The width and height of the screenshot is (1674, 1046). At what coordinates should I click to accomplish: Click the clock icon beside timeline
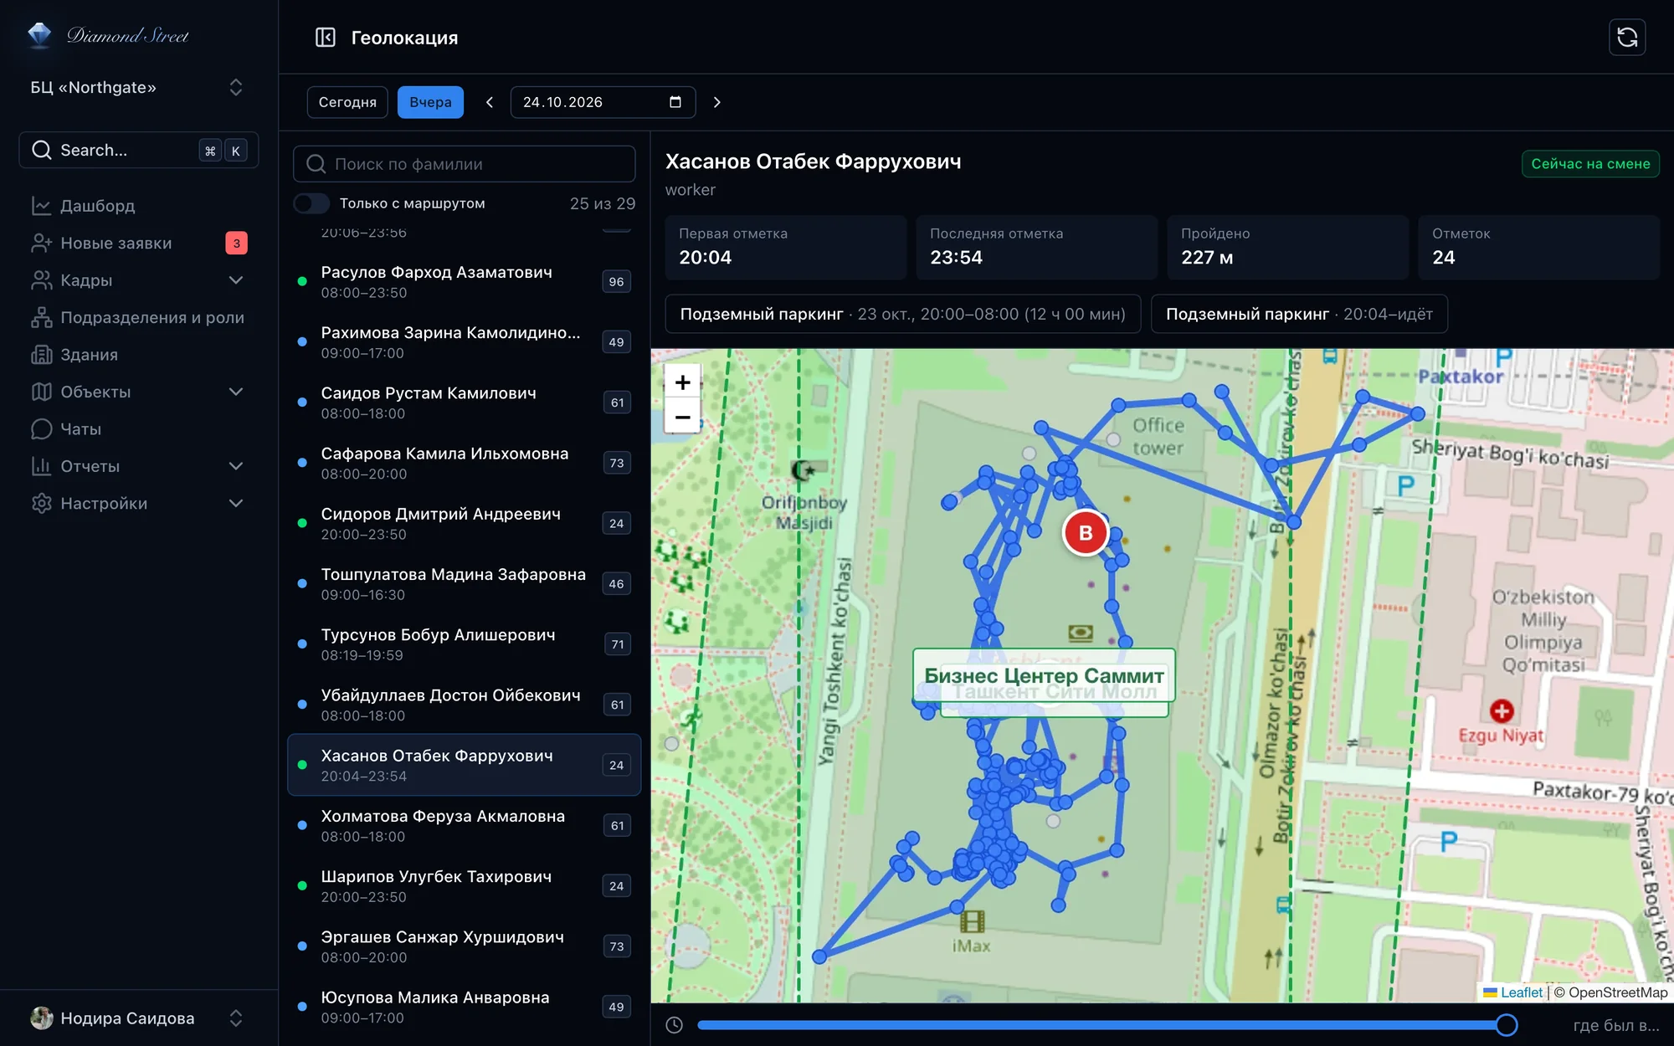pos(675,1025)
